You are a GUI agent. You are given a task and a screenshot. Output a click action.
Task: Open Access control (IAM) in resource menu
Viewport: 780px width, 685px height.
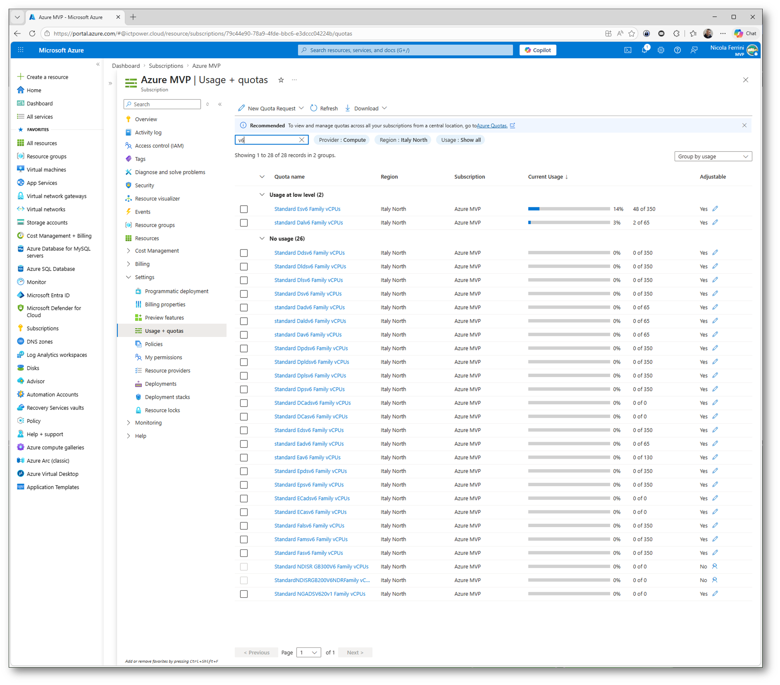tap(159, 146)
